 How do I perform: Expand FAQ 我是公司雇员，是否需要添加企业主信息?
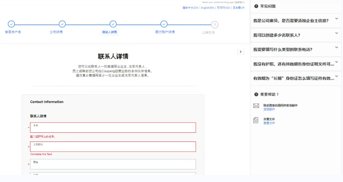click(296, 21)
